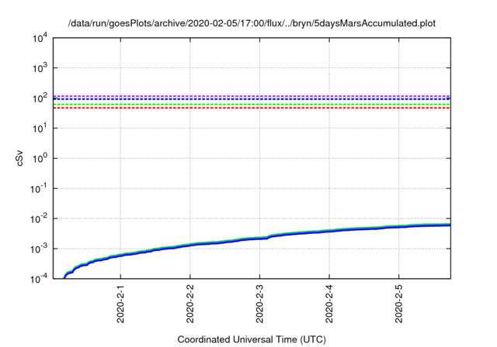
Task: Click the 10^-2 y-axis tick label
Action: point(39,218)
